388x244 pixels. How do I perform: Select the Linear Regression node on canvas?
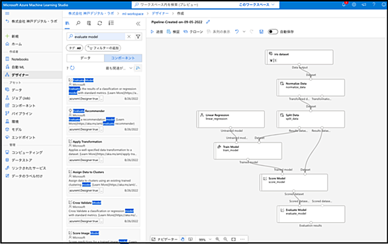pos(230,119)
